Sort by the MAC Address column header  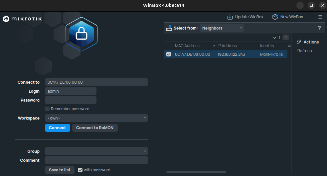coord(187,46)
